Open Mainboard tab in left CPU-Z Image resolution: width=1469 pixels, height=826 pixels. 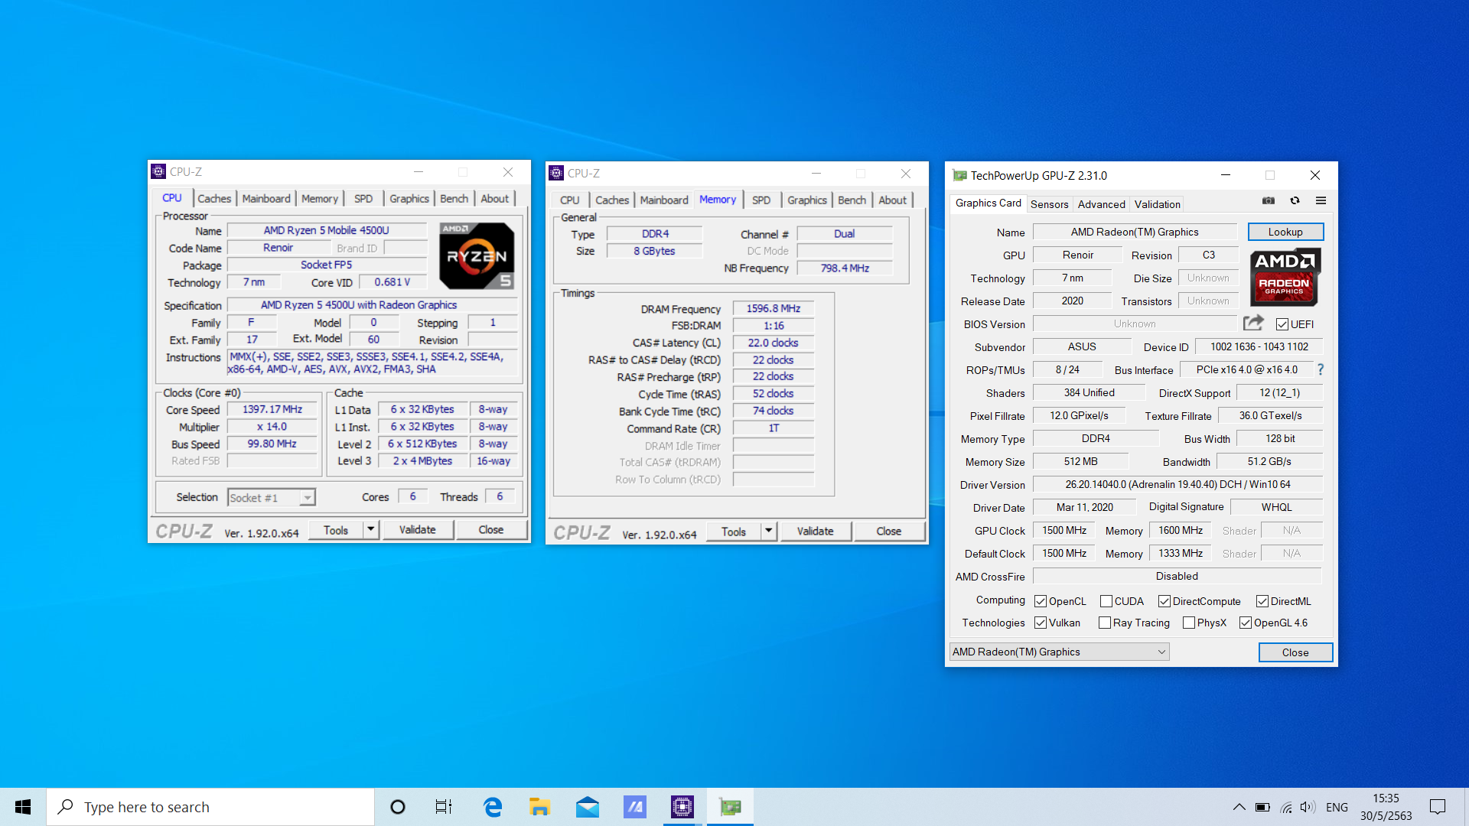[x=266, y=198]
